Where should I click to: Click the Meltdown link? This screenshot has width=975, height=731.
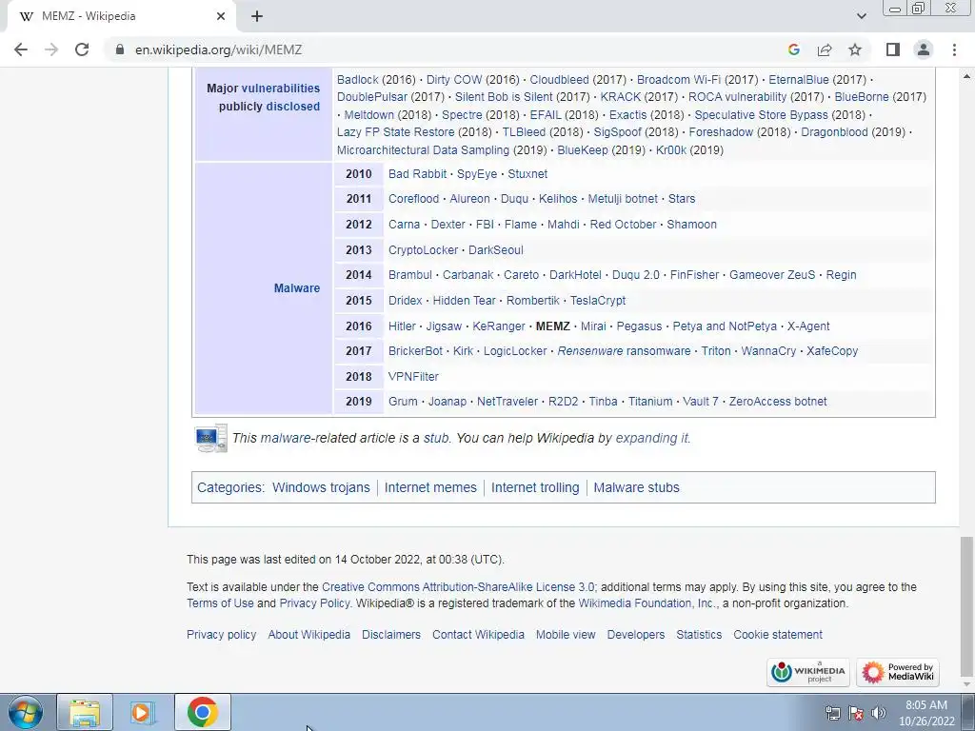(368, 115)
